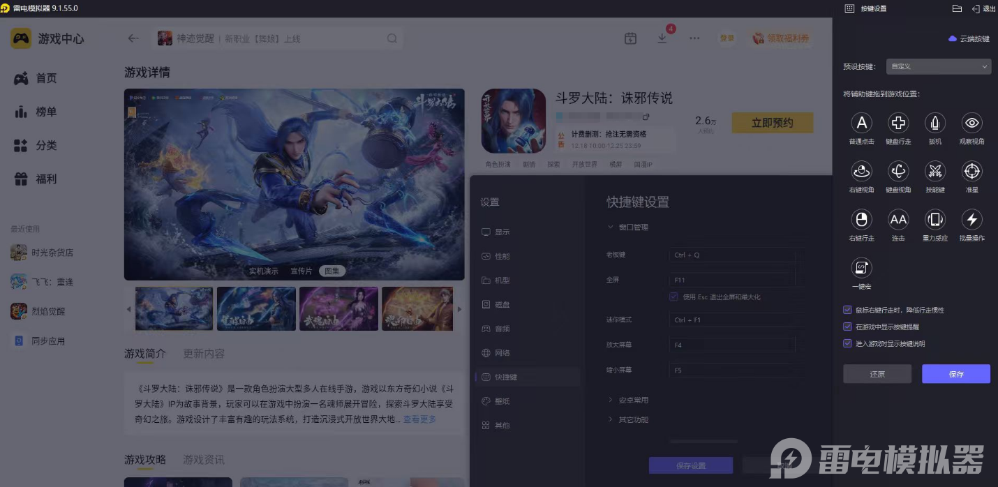Select the 右键行走 mouse icon
This screenshot has width=998, height=487.
(861, 220)
